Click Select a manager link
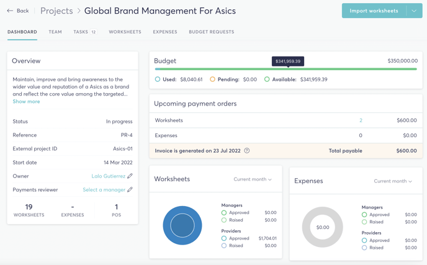This screenshot has height=265, width=427. pos(104,189)
